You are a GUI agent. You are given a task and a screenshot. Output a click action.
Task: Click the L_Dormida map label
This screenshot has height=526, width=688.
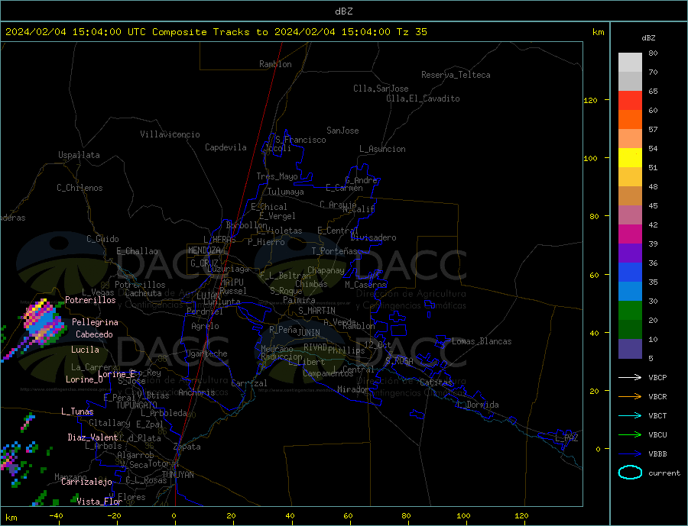pos(479,405)
